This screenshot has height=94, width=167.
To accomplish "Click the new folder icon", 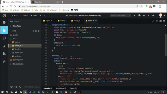I will click(x=39, y=31).
